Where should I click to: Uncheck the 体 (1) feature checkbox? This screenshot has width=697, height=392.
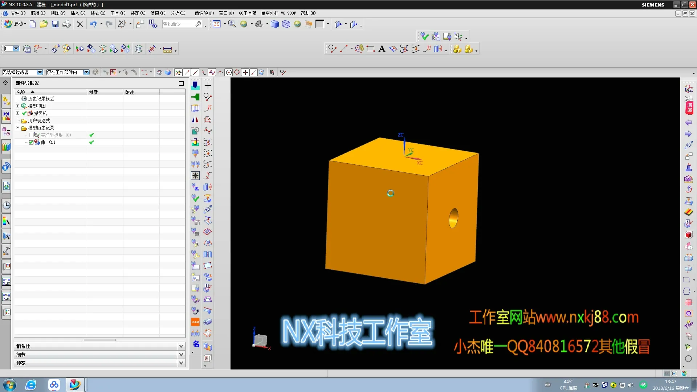point(31,142)
